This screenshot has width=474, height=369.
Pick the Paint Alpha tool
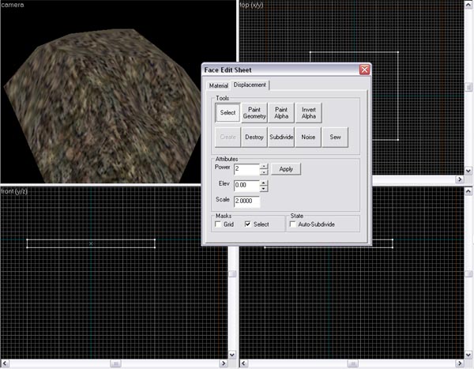pos(281,113)
